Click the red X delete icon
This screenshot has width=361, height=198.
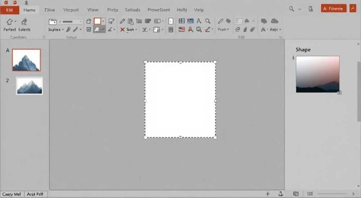point(122,30)
